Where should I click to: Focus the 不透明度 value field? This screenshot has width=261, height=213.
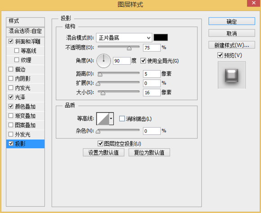click(152, 48)
